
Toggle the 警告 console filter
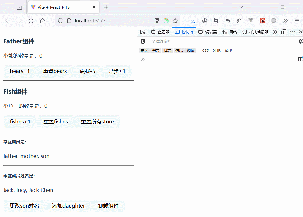pyautogui.click(x=156, y=50)
